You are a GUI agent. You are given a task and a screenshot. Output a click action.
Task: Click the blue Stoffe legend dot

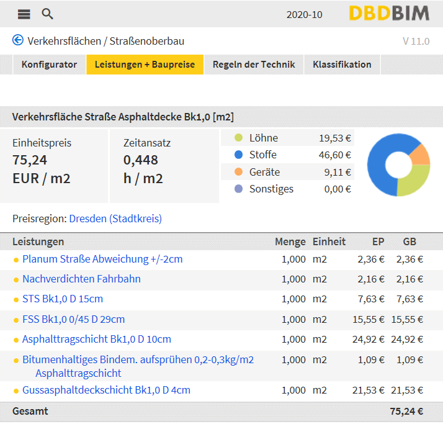238,155
